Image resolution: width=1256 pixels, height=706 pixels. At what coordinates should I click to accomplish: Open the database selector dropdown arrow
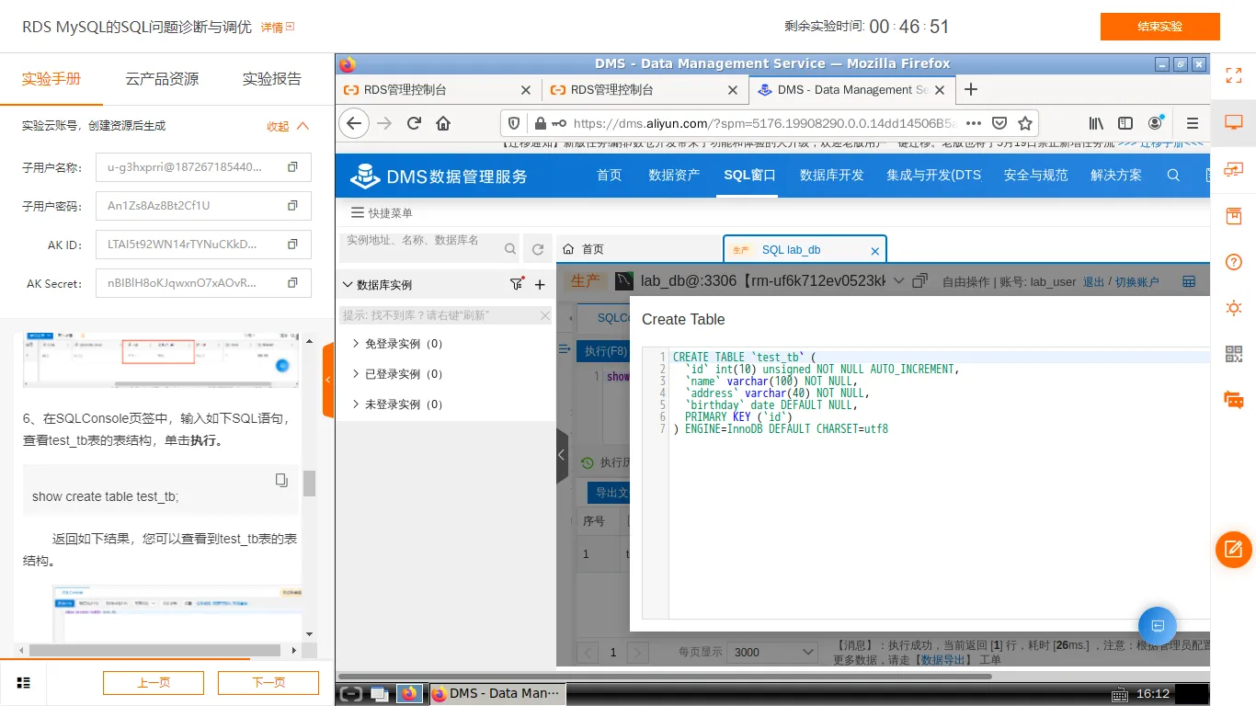(x=898, y=280)
